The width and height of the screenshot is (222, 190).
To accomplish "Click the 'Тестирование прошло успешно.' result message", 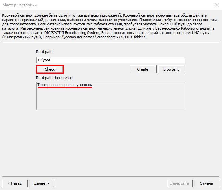I will click(x=64, y=85).
